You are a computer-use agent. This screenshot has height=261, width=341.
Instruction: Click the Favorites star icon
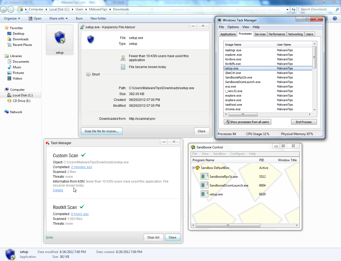pos(7,28)
